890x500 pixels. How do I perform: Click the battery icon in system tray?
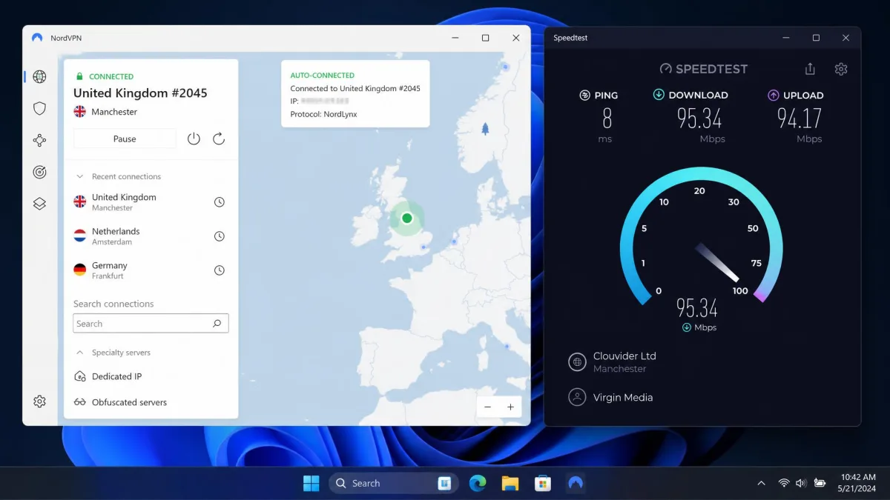point(820,483)
